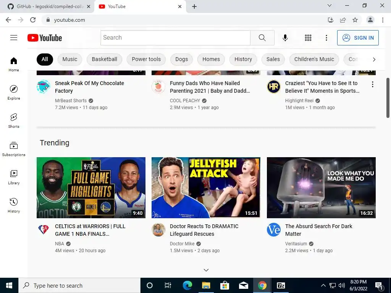Click the page vertical scrollbar thumb
Viewport: 391px width, 293px height.
point(388,98)
